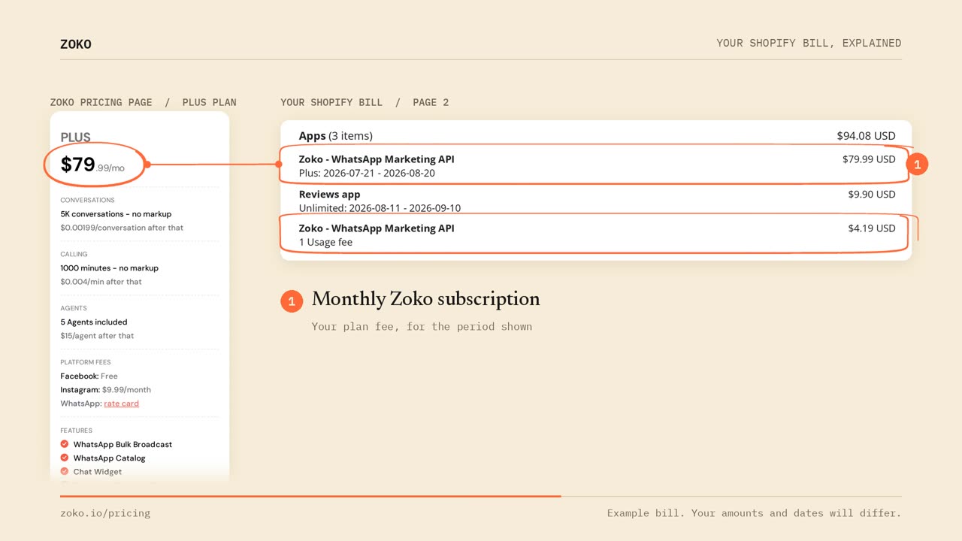The image size is (962, 541).
Task: Click '1000 minutes - no markup' text
Action: tap(110, 268)
